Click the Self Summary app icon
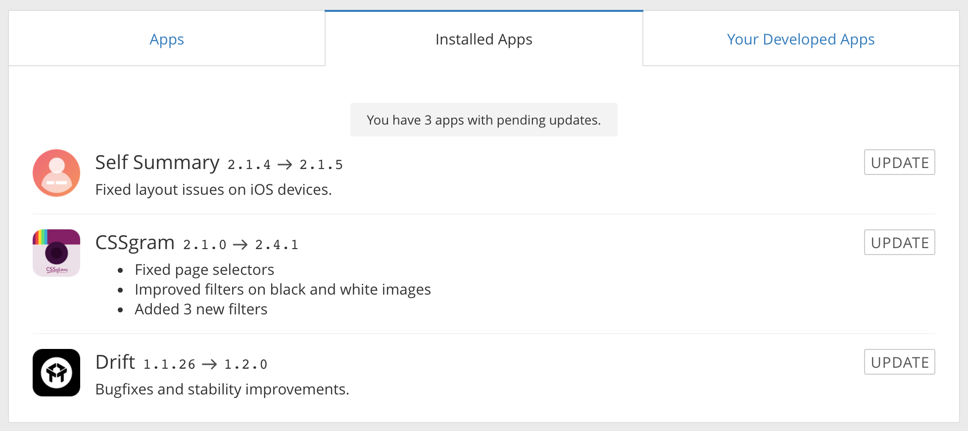 pyautogui.click(x=56, y=173)
